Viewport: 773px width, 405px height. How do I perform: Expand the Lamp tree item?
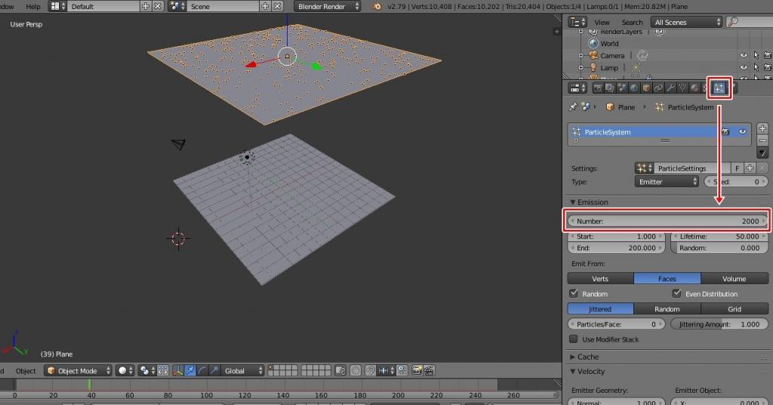point(581,68)
